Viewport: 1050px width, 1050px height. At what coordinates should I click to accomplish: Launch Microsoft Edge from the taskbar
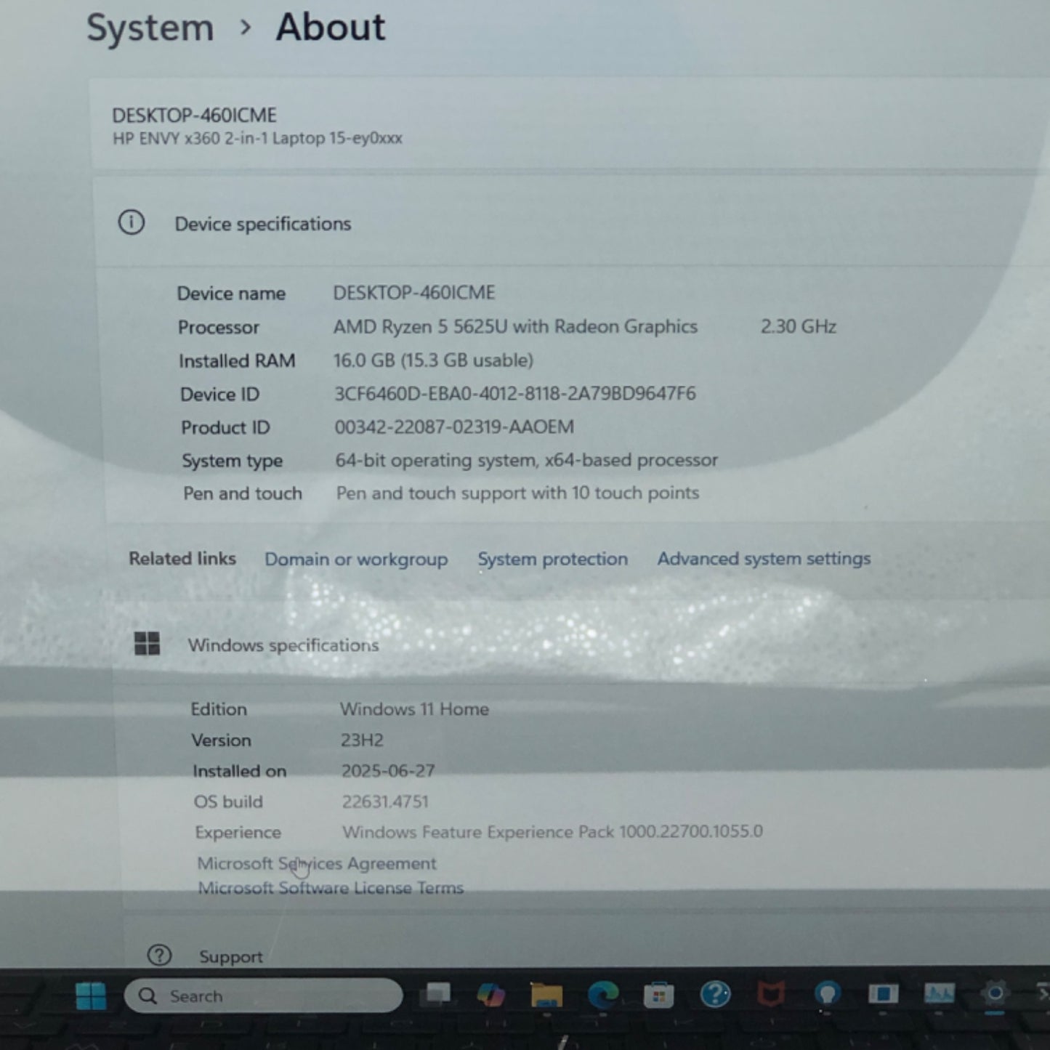tap(603, 994)
